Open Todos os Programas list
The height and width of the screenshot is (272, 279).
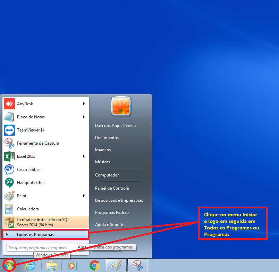pyautogui.click(x=45, y=234)
